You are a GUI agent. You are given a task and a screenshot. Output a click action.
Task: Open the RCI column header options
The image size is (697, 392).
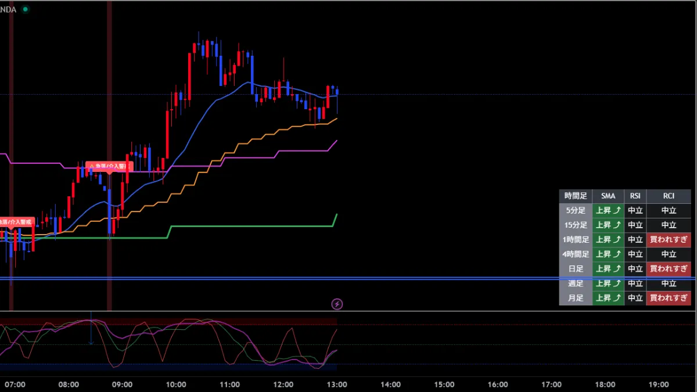point(669,196)
